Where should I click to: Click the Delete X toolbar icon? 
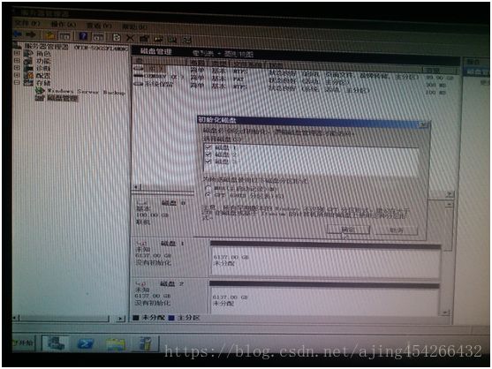click(130, 38)
